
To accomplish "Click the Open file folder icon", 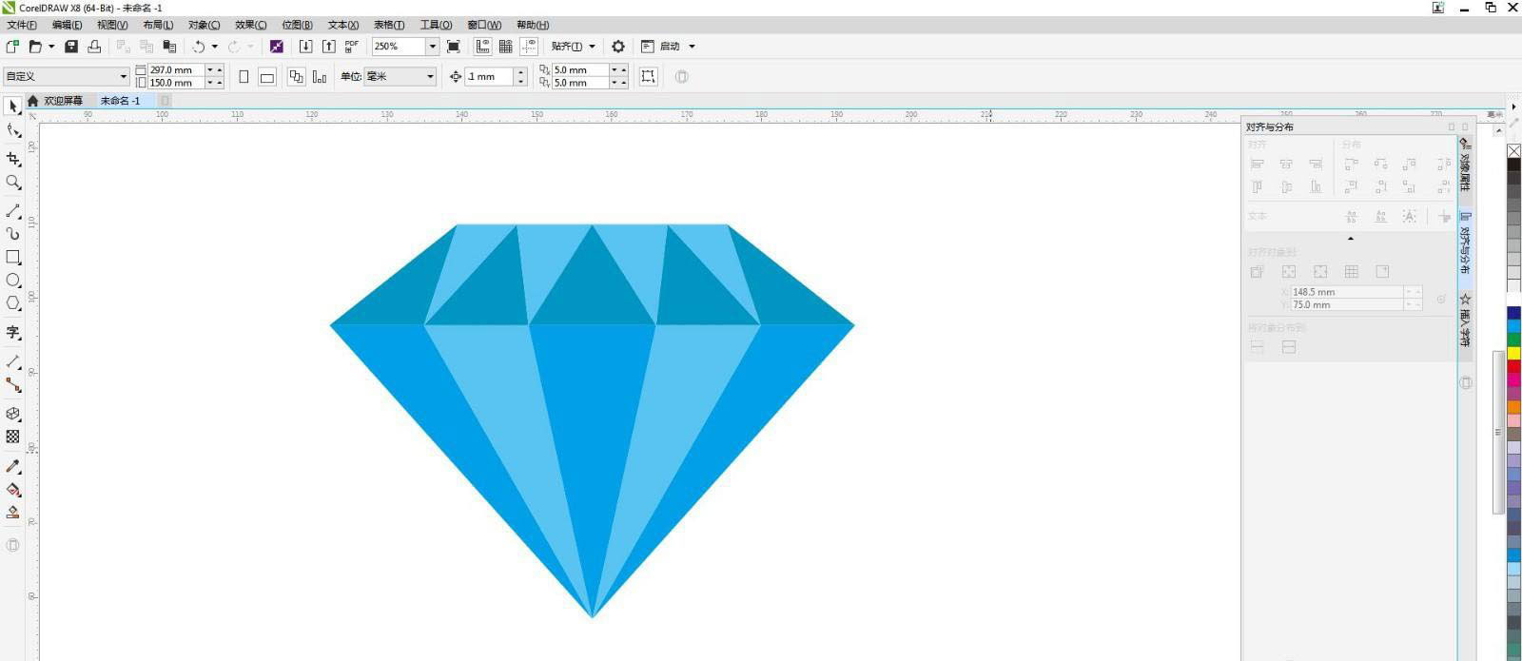I will coord(35,46).
